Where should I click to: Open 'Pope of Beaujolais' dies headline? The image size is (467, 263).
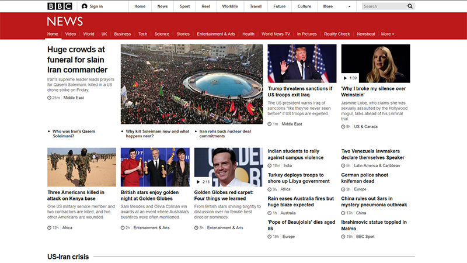click(x=301, y=226)
